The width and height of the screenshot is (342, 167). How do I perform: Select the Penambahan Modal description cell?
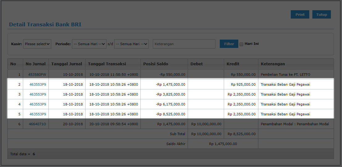[x=296, y=124]
